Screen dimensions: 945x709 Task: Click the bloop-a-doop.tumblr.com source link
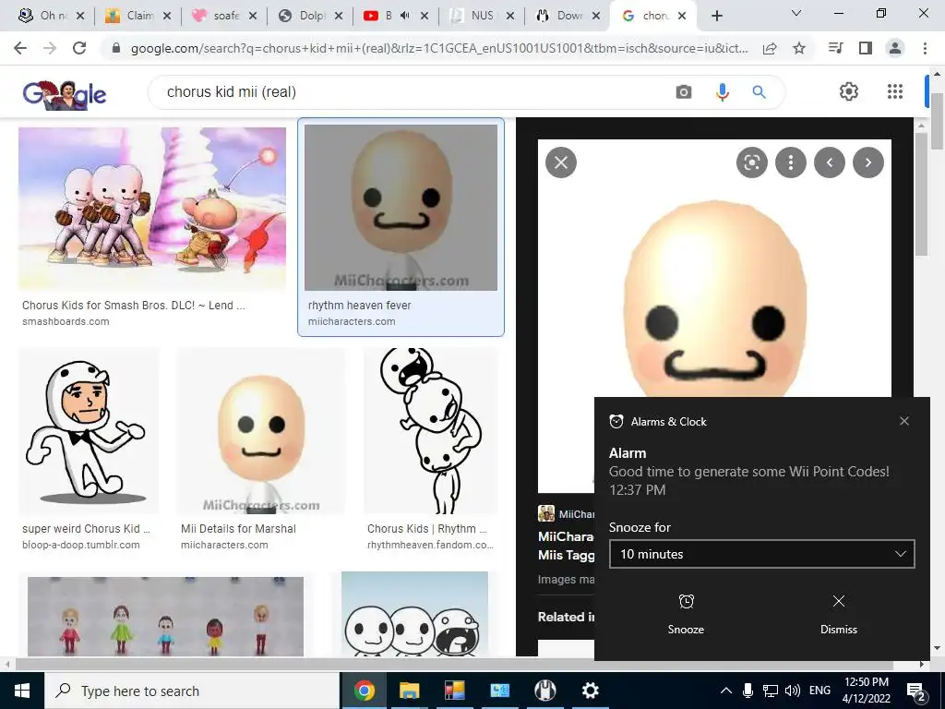pos(81,545)
